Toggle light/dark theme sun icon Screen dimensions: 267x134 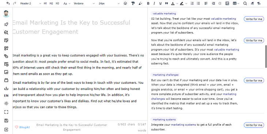(x=6, y=103)
